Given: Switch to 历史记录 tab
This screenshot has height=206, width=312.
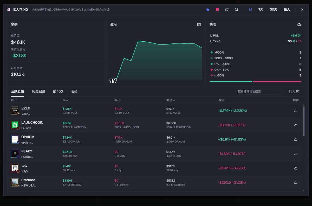Looking at the screenshot, I should point(38,91).
